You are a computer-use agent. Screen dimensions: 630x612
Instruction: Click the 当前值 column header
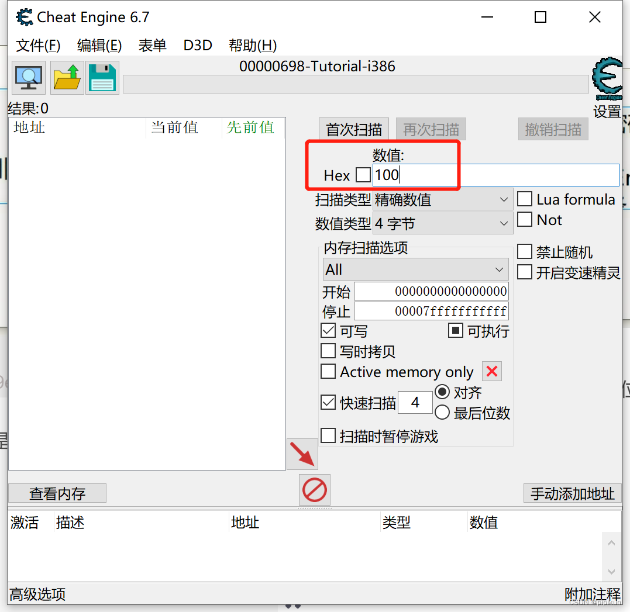pyautogui.click(x=184, y=127)
